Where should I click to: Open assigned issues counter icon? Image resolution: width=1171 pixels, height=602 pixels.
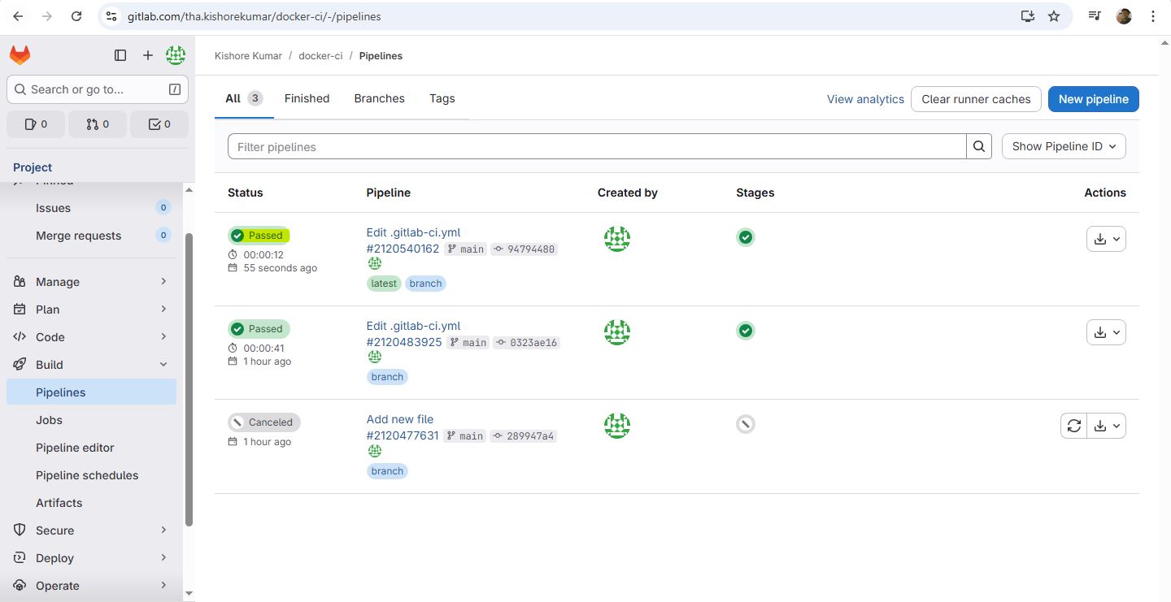pyautogui.click(x=37, y=124)
